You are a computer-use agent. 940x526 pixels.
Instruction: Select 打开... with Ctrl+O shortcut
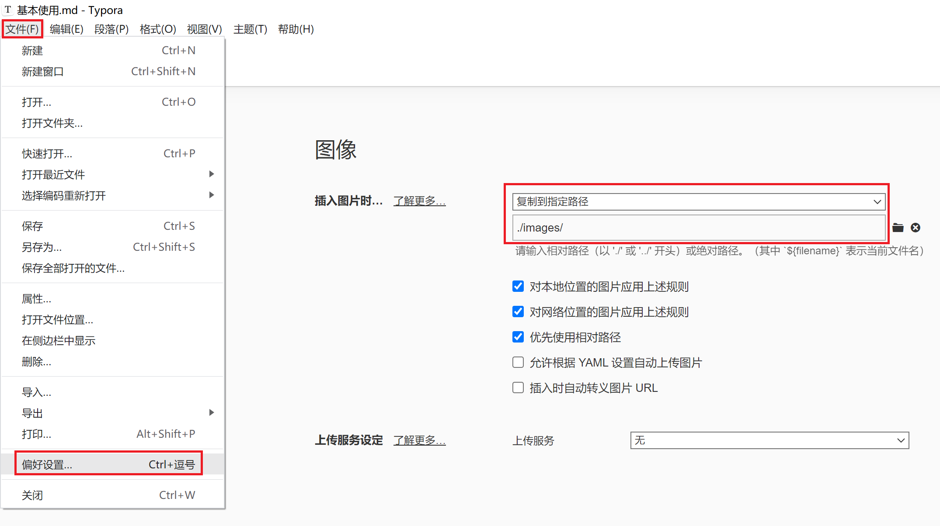113,102
